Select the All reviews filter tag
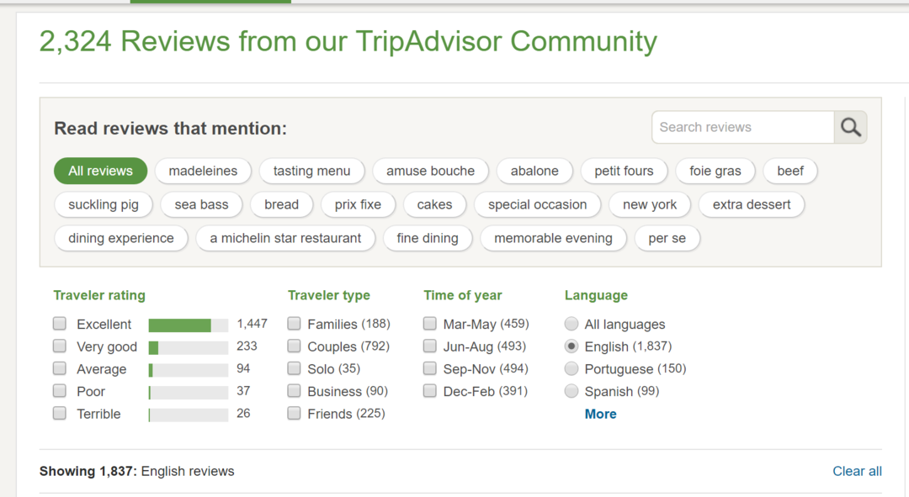Screen dimensions: 909x497 [x=100, y=171]
